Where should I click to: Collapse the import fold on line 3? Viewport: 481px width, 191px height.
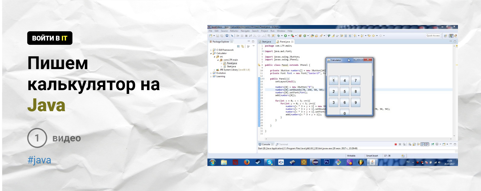[x=264, y=51]
